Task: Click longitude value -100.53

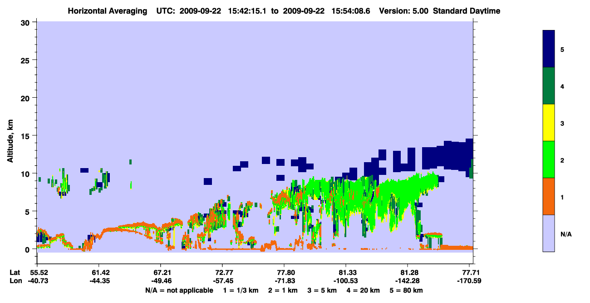Action: [346, 281]
